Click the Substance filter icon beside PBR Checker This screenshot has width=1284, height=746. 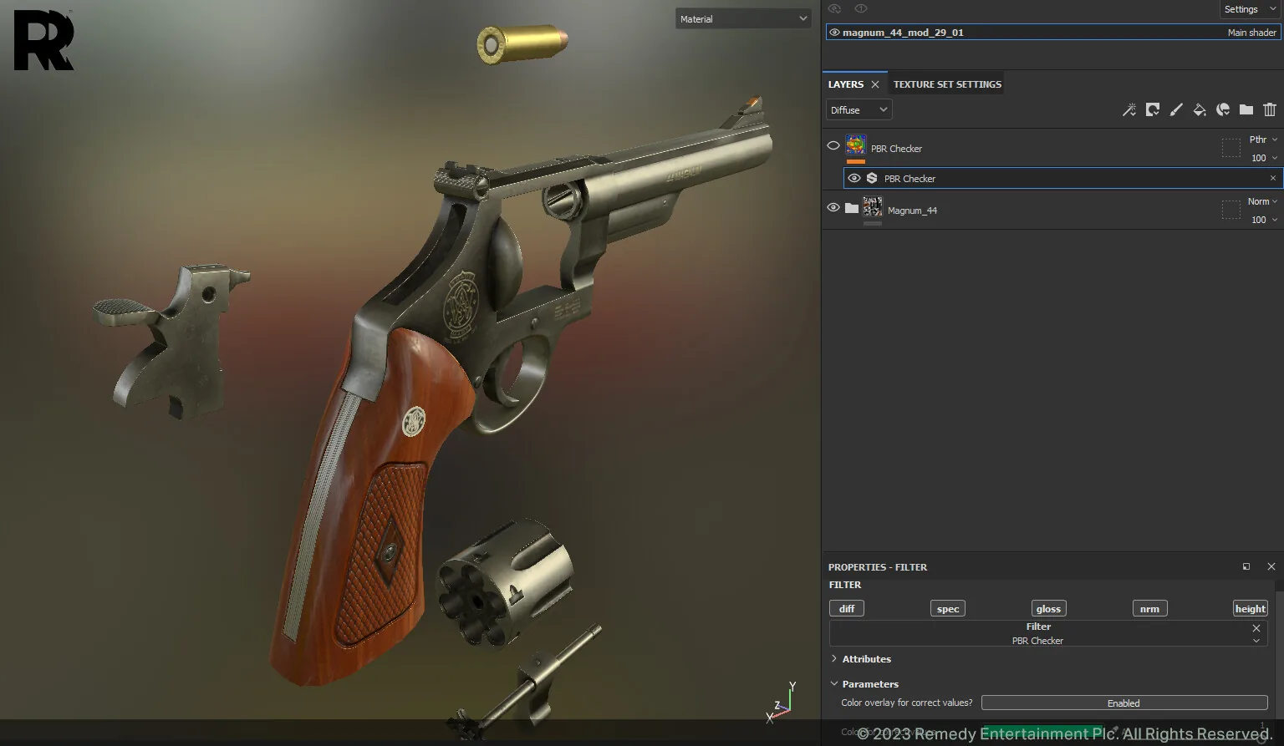coord(872,178)
